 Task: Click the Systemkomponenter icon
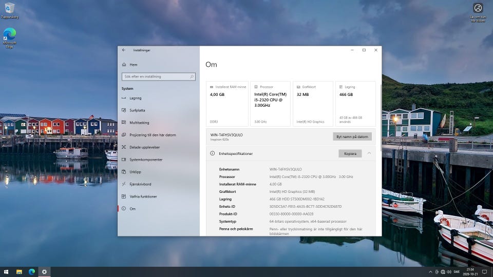124,160
